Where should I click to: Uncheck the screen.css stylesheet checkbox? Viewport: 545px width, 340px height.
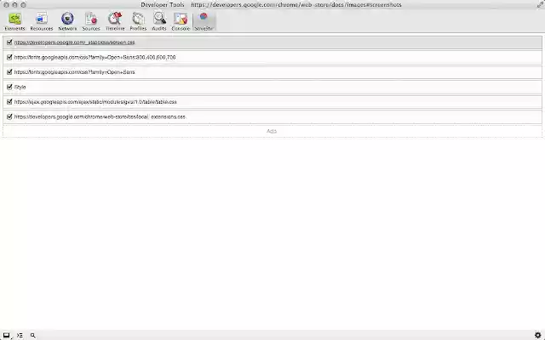(x=9, y=42)
